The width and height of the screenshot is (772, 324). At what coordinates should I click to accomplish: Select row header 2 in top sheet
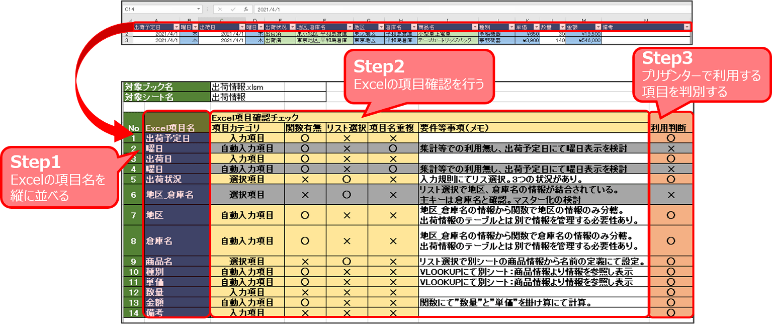click(127, 34)
